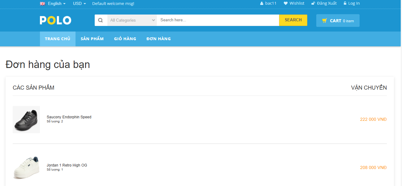Click the black Saucony shoe thumbnail
This screenshot has height=186, width=402.
[26, 120]
